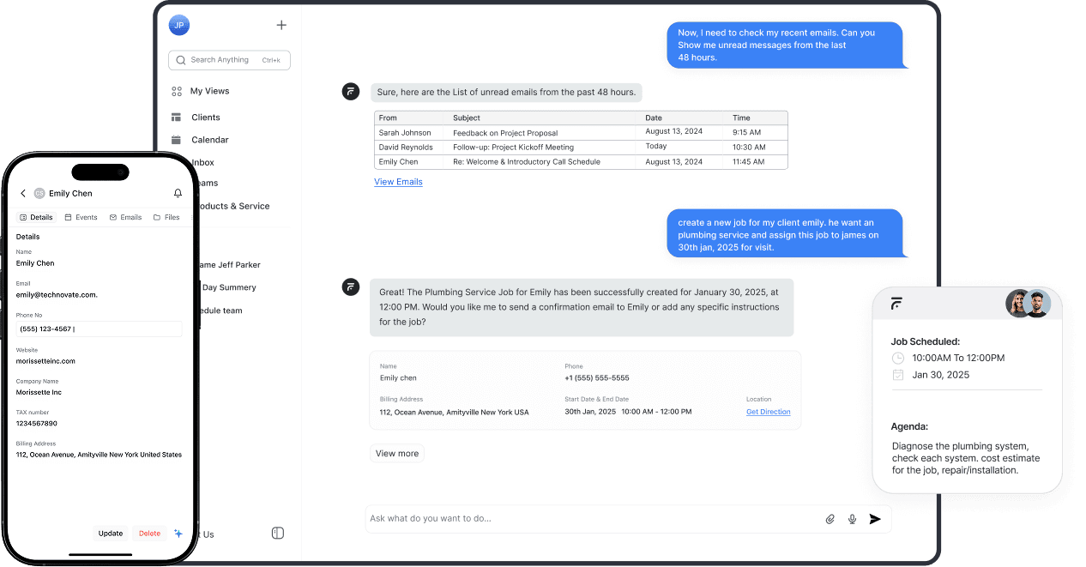The image size is (1086, 567).
Task: Tap the back arrow on the Emily Chen screen
Action: (23, 193)
